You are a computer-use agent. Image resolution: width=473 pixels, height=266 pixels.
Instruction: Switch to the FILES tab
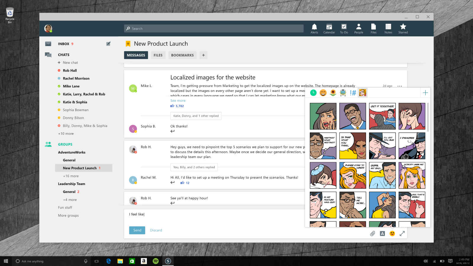158,55
